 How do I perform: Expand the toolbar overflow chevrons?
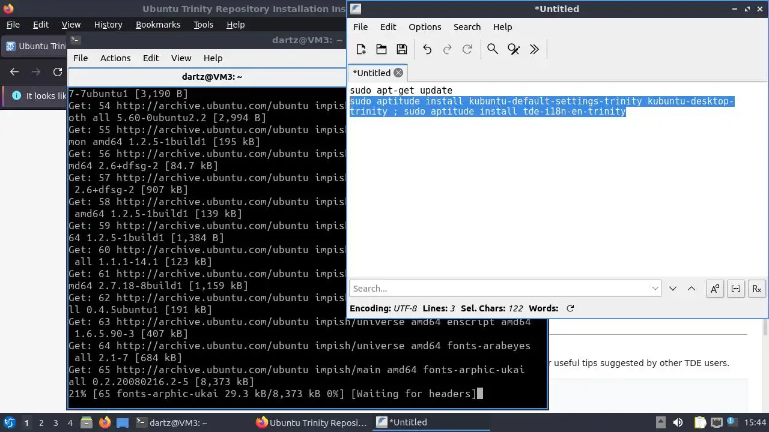[534, 49]
